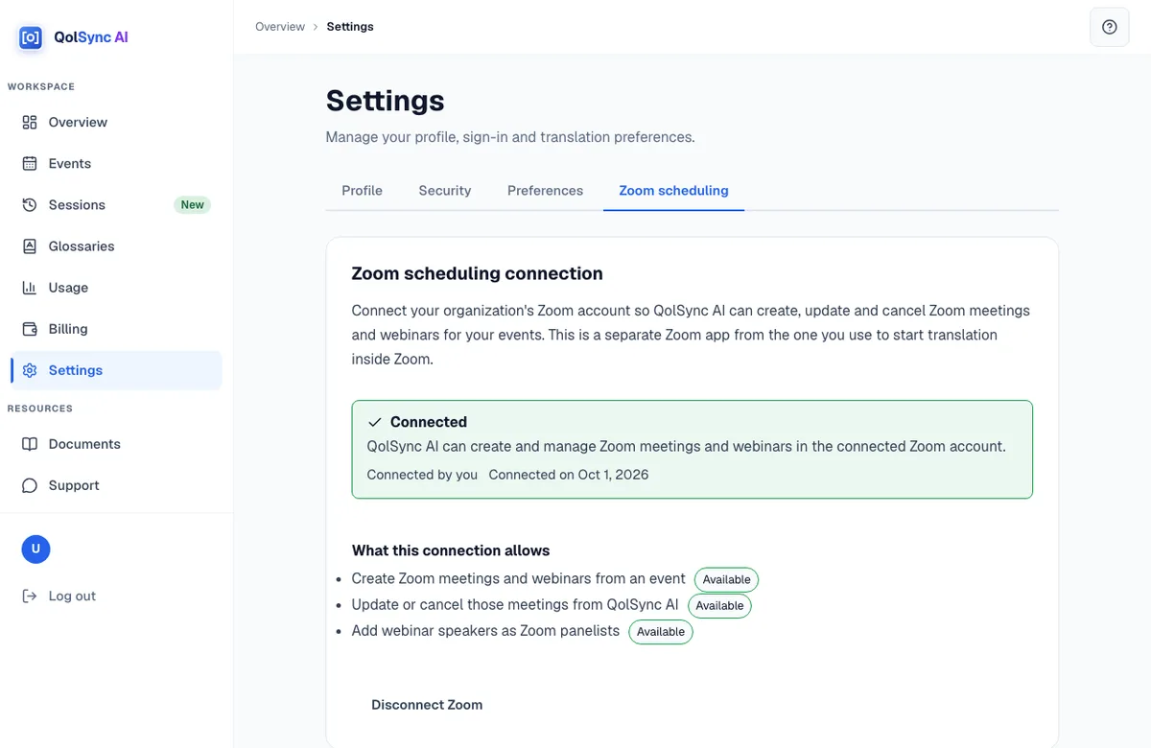
Task: Click the Connected checkmark icon
Action: [375, 422]
